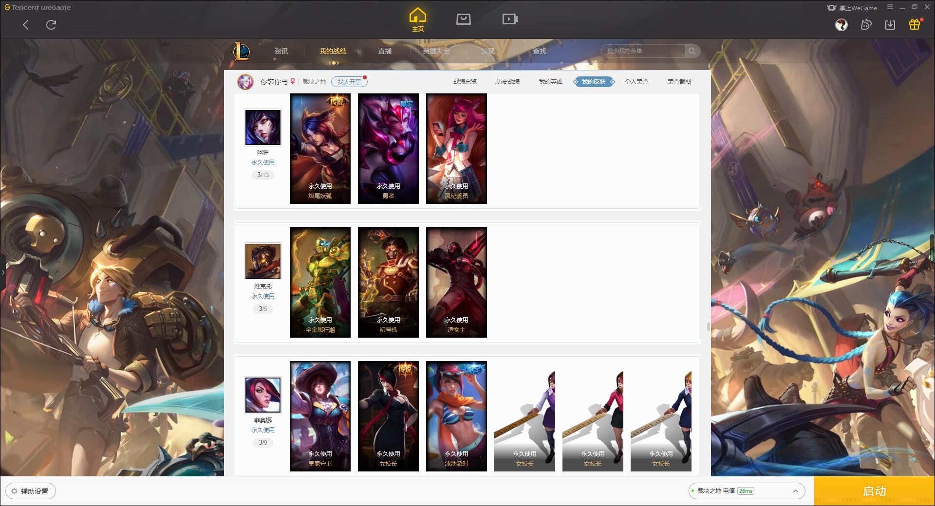
Task: Open the 主页 home icon
Action: click(x=418, y=20)
